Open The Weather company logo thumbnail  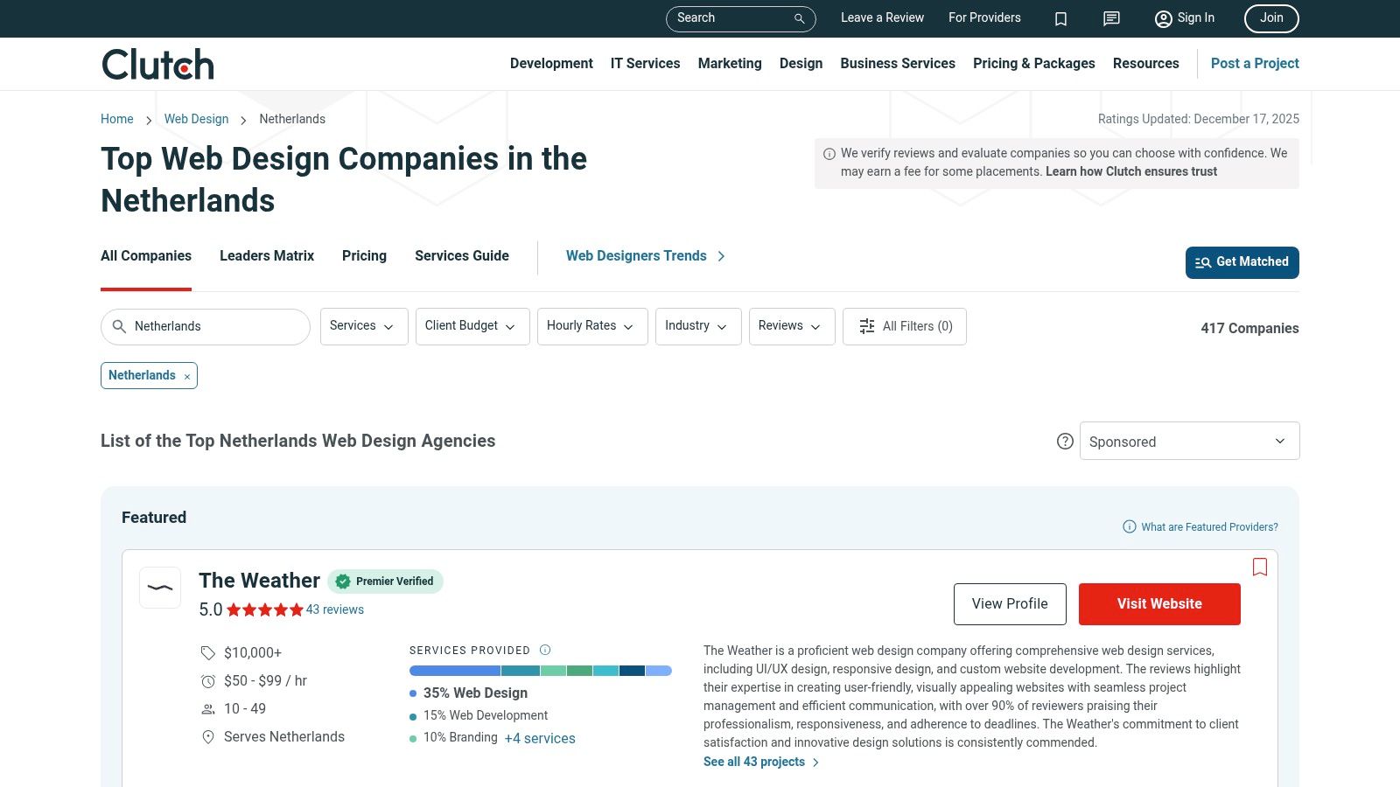point(160,588)
